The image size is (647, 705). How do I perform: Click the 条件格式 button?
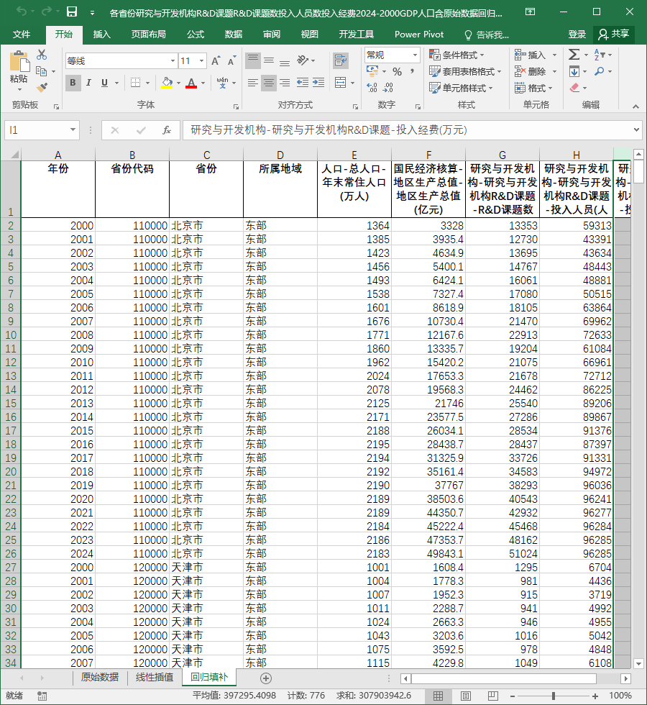click(456, 55)
